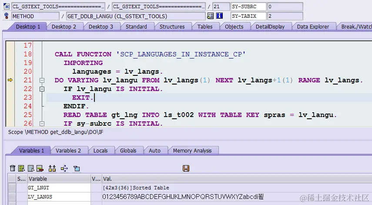Image resolution: width=372 pixels, height=205 pixels.
Task: Click 'SCP_LANGUAGES_IN_INSTANCE_CP' function name in code
Action: [x=181, y=54]
